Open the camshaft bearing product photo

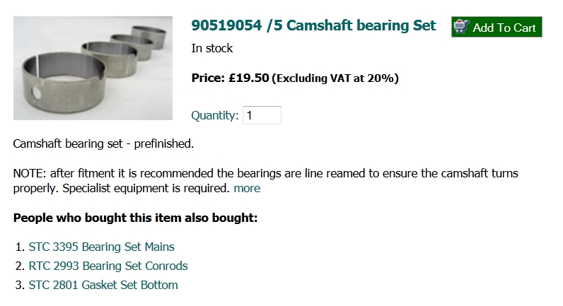pyautogui.click(x=93, y=68)
